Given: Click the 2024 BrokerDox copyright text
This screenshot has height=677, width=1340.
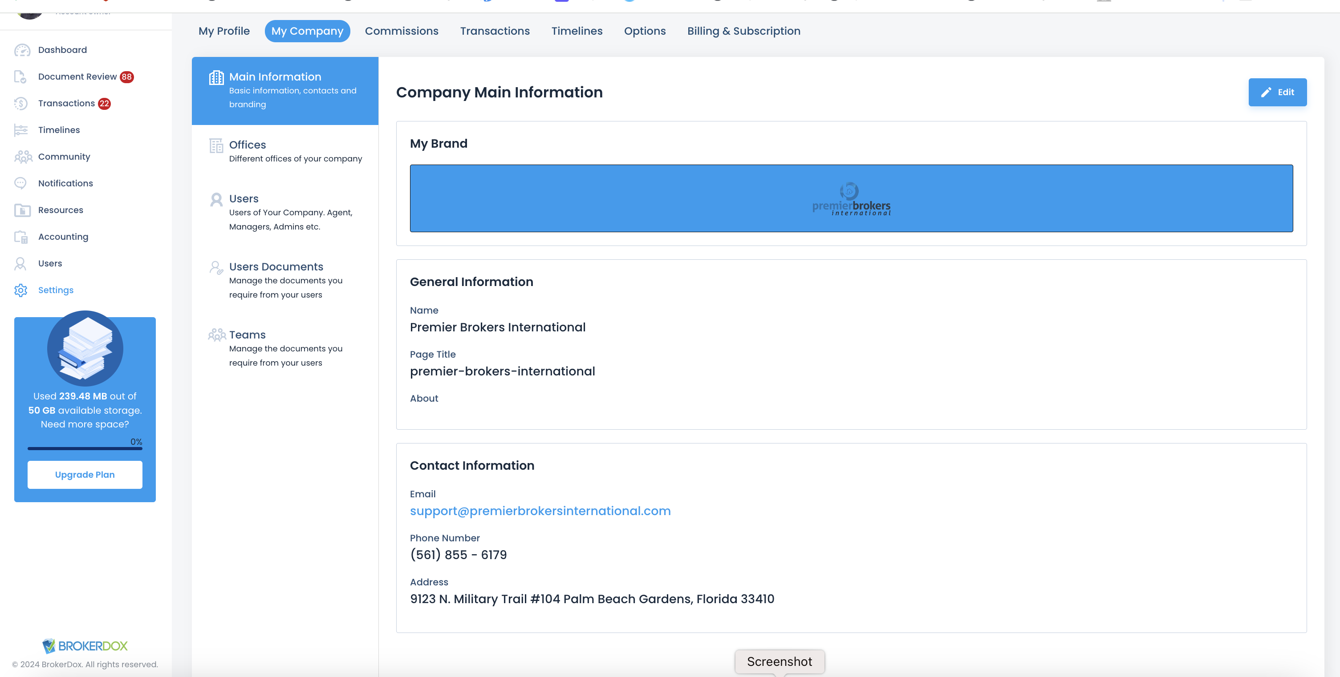Looking at the screenshot, I should (x=85, y=665).
